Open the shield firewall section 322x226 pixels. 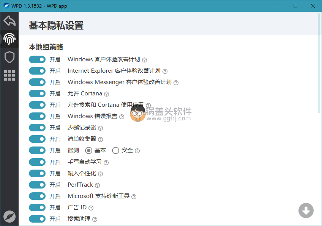(9, 57)
